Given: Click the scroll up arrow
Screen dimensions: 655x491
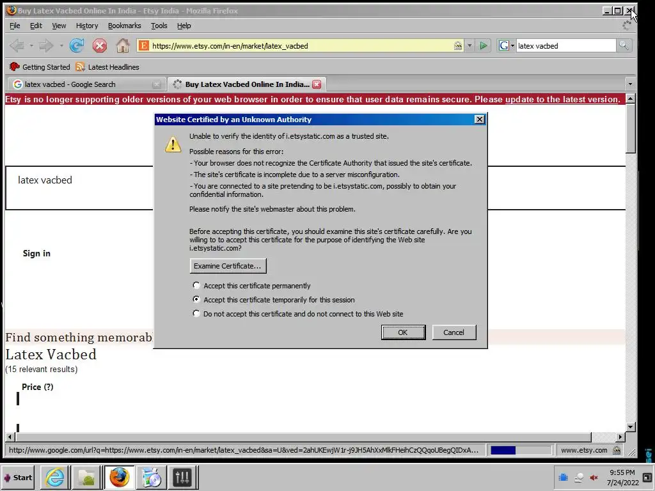Looking at the screenshot, I should pos(630,98).
